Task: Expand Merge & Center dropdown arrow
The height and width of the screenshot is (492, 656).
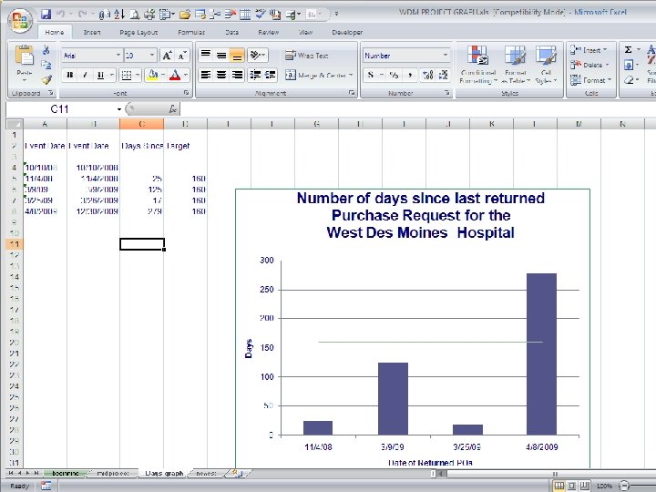Action: click(351, 76)
